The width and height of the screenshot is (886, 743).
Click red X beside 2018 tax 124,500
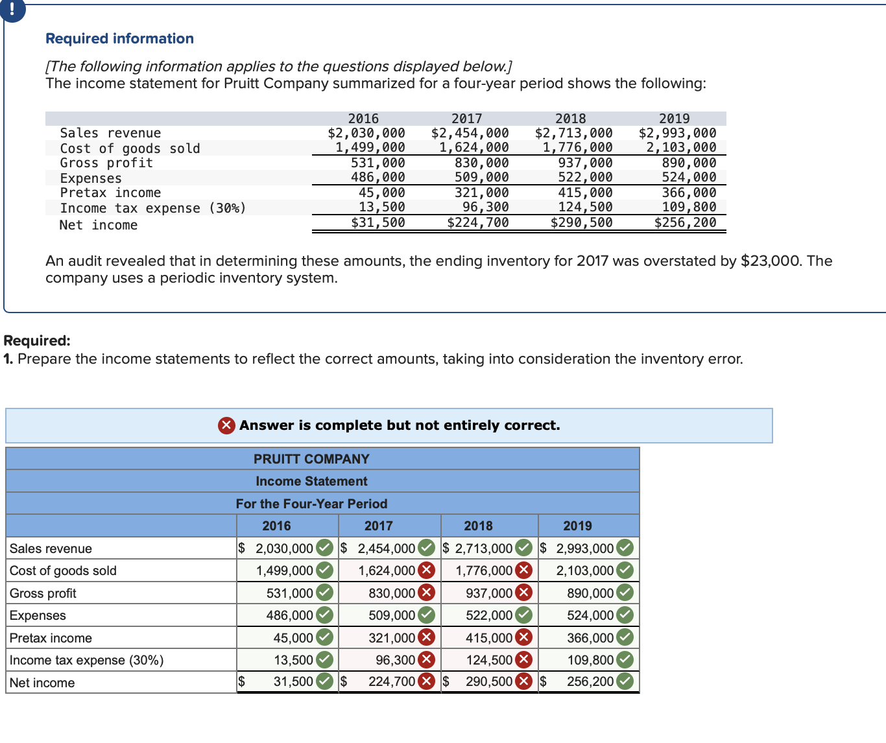point(524,659)
